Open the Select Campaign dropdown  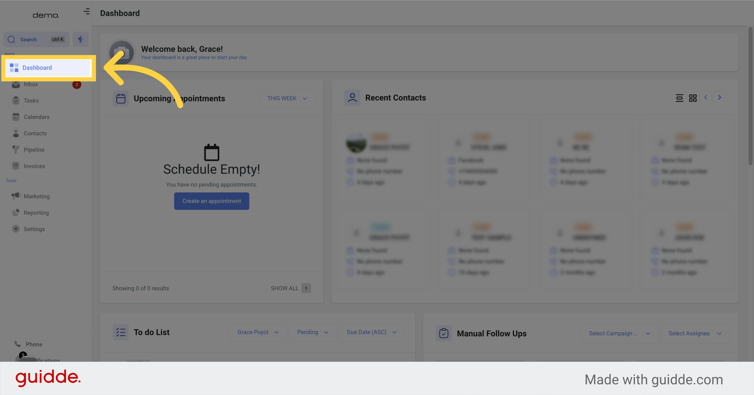(x=619, y=333)
